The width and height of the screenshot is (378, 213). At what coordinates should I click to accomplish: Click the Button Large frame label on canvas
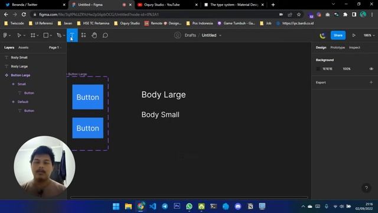(77, 74)
